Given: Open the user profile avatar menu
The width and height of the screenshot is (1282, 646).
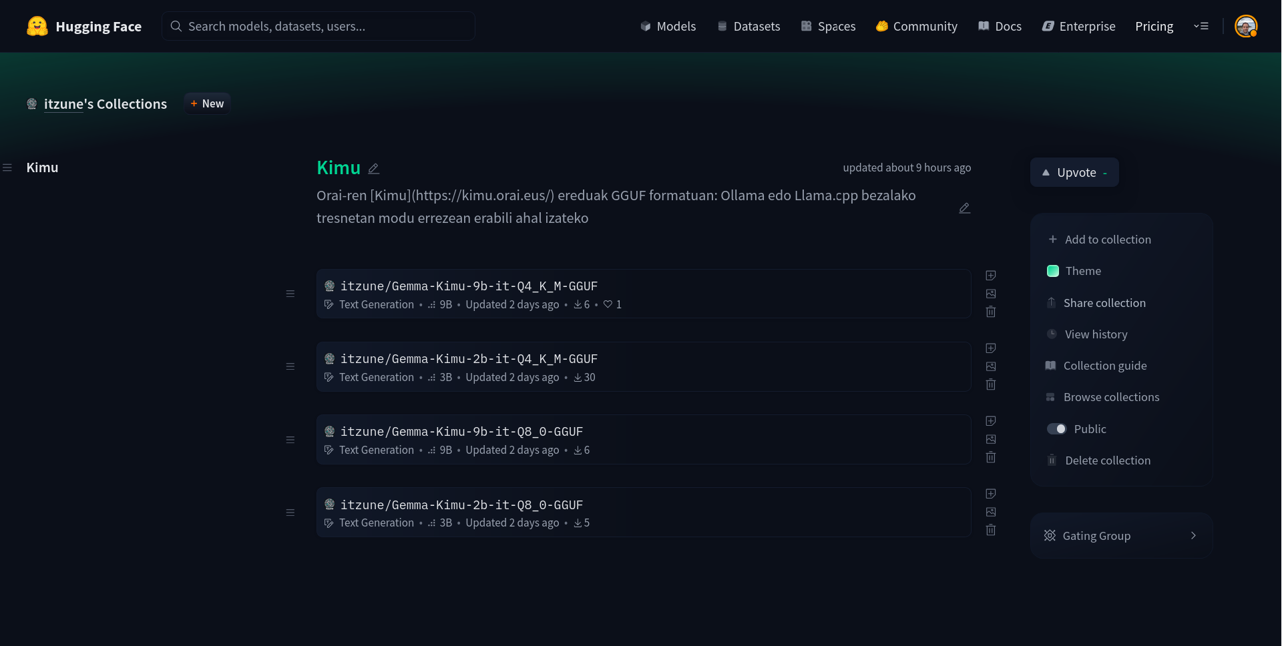Looking at the screenshot, I should pyautogui.click(x=1245, y=26).
